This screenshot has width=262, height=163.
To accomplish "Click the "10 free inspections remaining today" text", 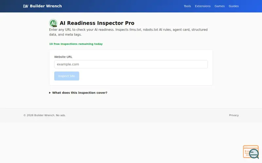I will point(76,44).
